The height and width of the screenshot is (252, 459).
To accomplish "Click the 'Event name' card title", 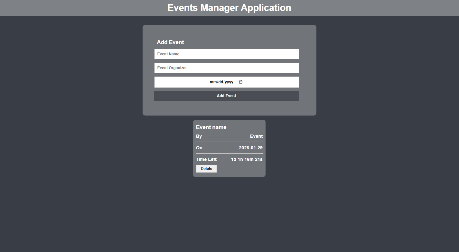I will (211, 127).
